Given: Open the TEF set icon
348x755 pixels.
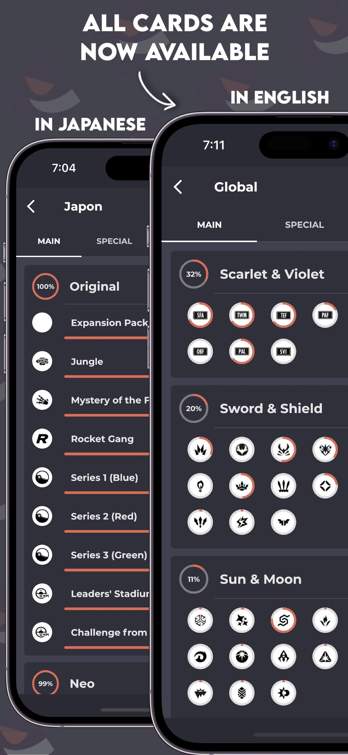Looking at the screenshot, I should (284, 315).
